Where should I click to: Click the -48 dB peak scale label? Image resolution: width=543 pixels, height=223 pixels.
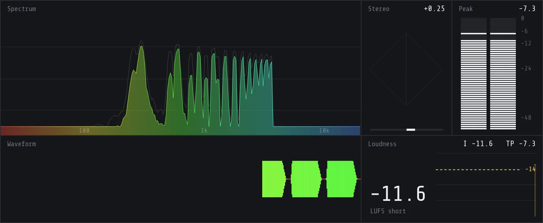pyautogui.click(x=526, y=118)
